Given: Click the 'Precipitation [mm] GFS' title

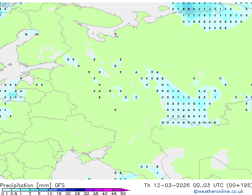Looking at the screenshot, I should (x=32, y=185).
